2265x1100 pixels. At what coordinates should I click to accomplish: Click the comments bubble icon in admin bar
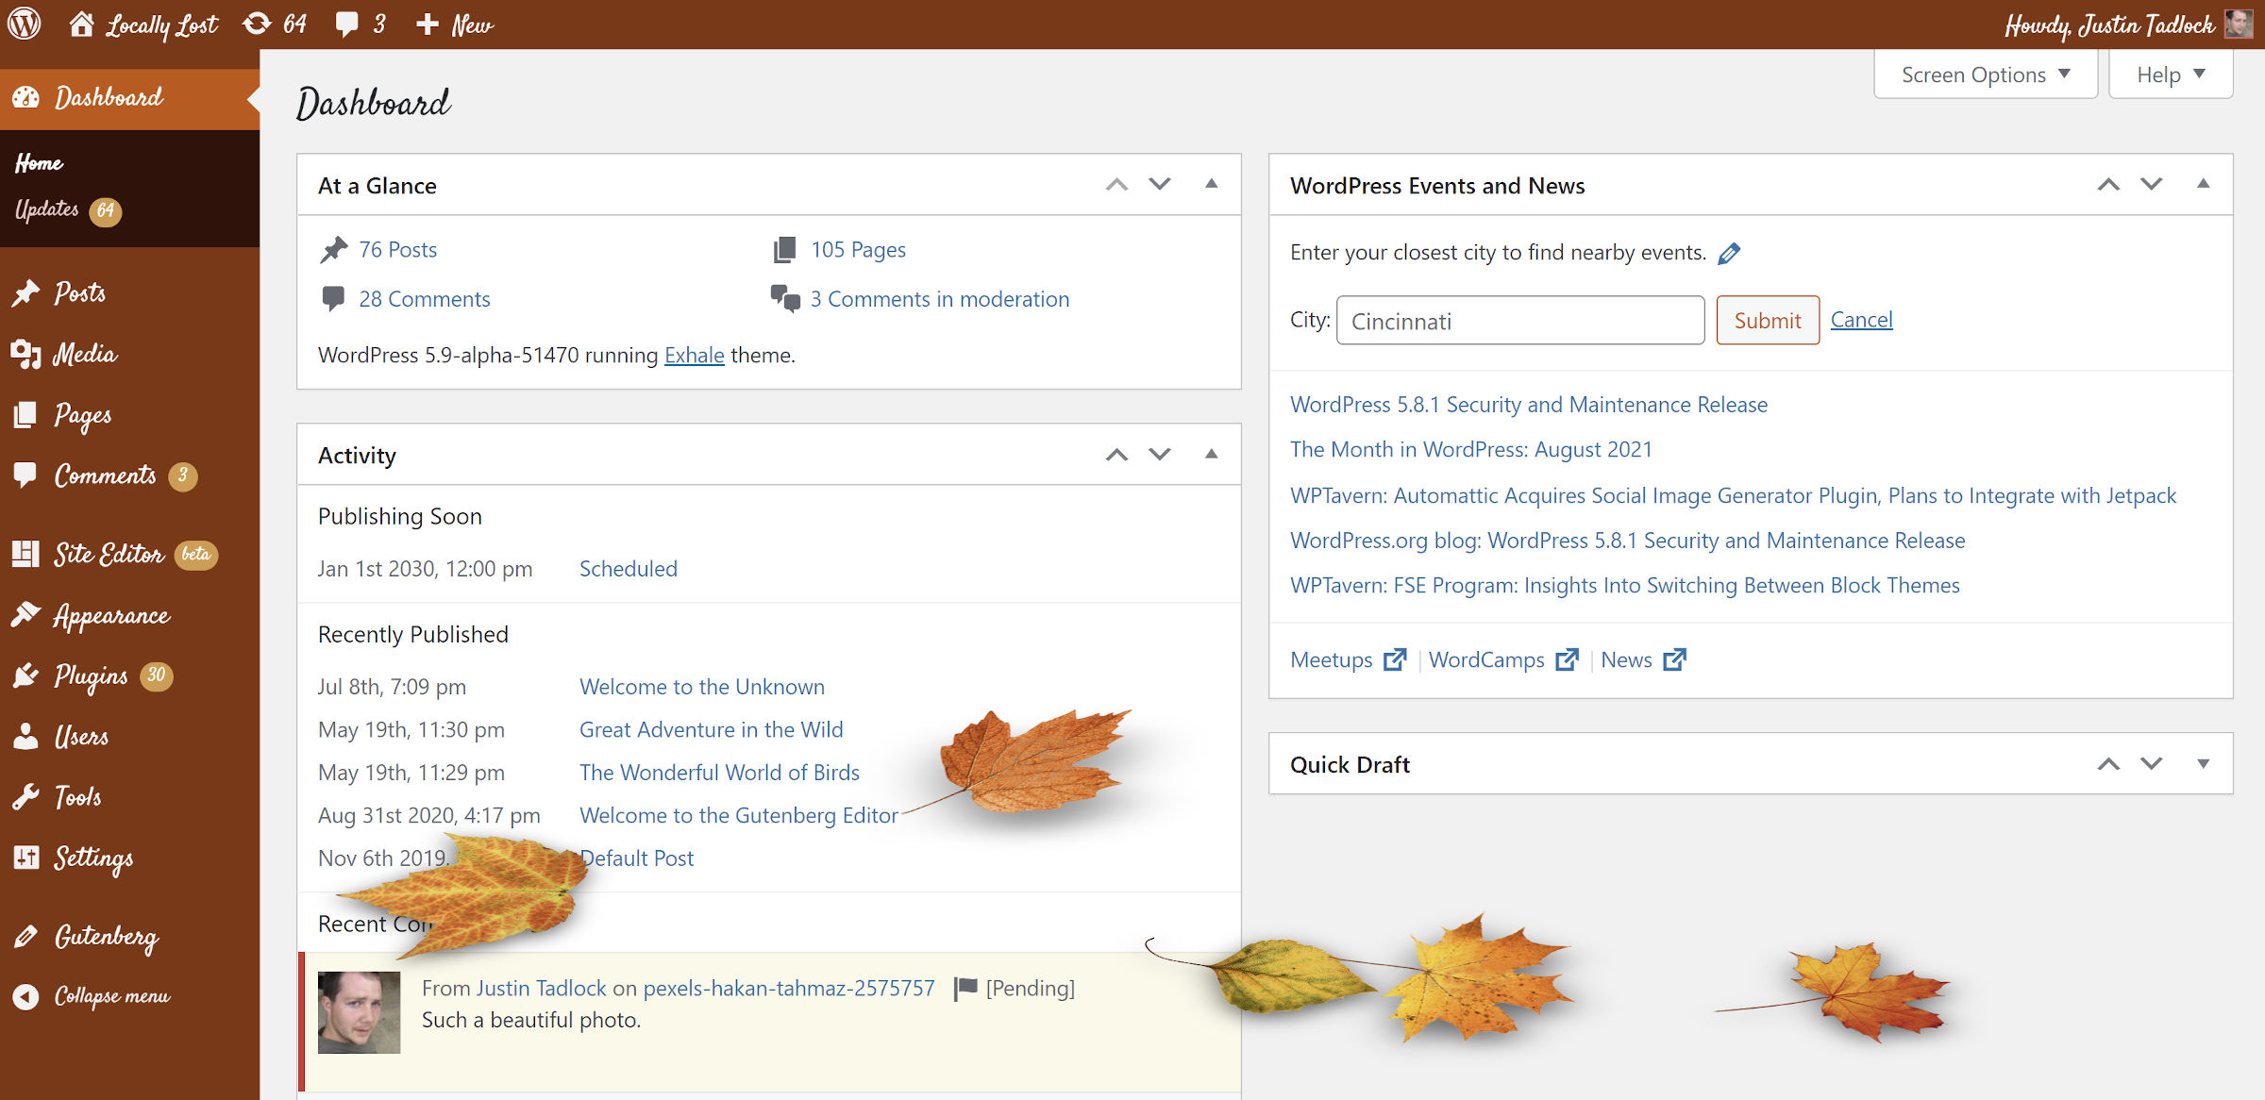(x=347, y=24)
